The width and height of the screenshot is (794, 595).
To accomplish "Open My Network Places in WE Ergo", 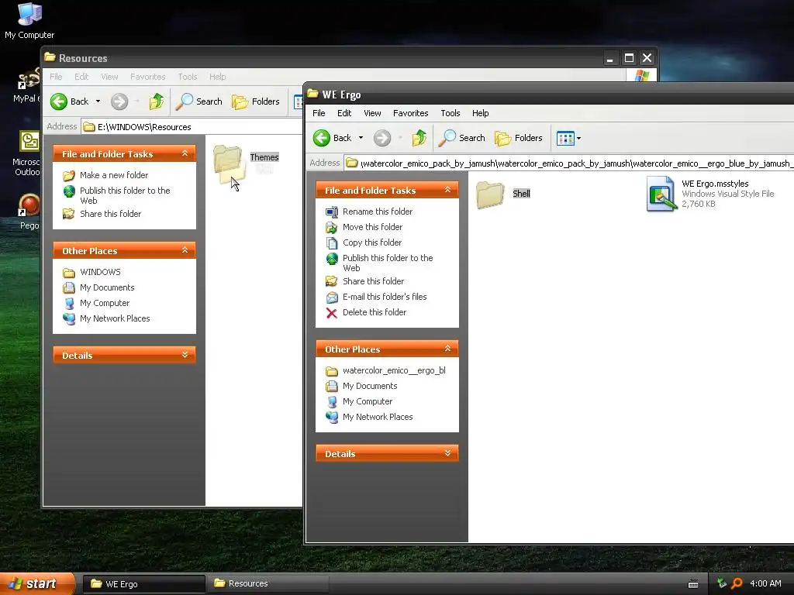I will [378, 417].
